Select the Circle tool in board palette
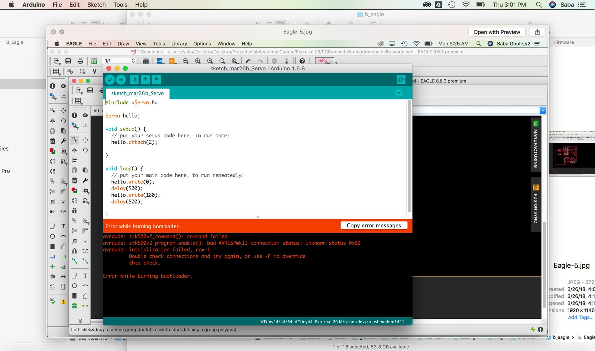Image resolution: width=595 pixels, height=351 pixels. (x=74, y=286)
